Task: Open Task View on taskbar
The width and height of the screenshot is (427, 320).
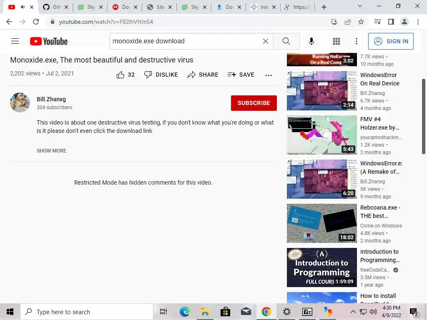Action: pyautogui.click(x=163, y=312)
